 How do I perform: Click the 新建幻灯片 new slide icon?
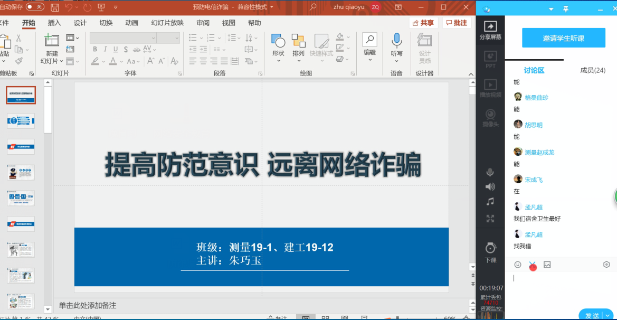tap(52, 41)
